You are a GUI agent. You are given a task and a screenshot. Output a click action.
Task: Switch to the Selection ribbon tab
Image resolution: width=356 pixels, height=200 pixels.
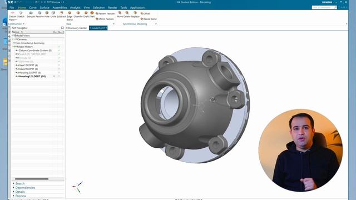point(99,7)
